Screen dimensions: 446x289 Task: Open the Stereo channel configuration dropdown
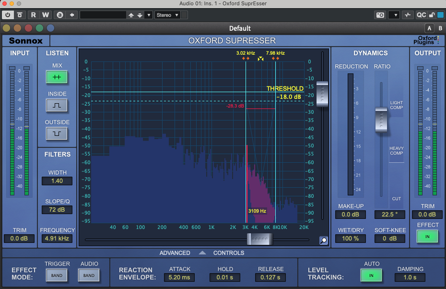167,15
